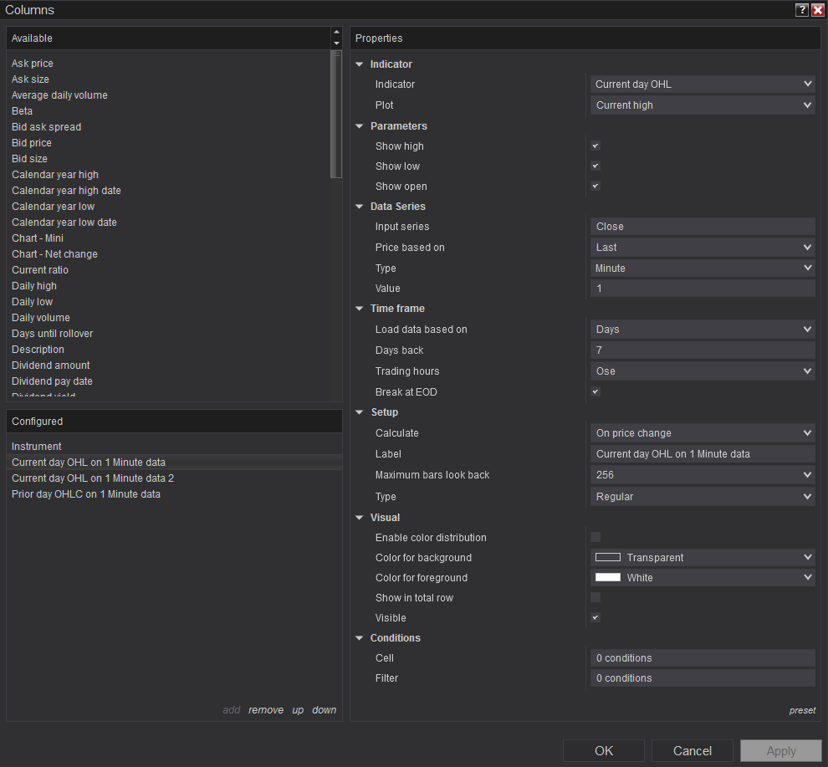Open Calculate dropdown On price change
Viewport: 828px width, 767px height.
click(x=703, y=433)
